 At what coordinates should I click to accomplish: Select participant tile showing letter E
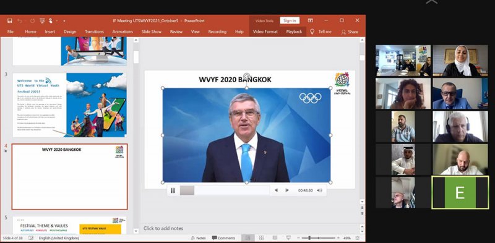(460, 192)
